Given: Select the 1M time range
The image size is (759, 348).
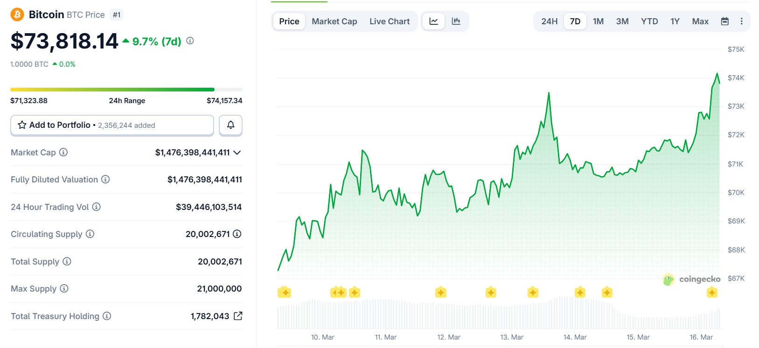Looking at the screenshot, I should click(598, 21).
